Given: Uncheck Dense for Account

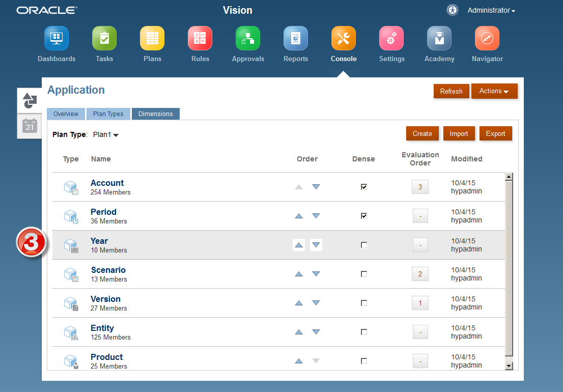Looking at the screenshot, I should point(364,187).
